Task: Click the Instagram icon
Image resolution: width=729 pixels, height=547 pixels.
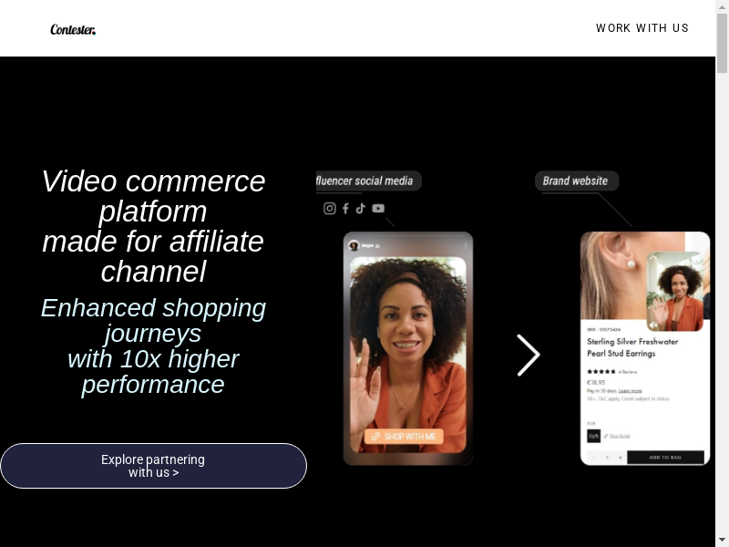Action: (330, 209)
